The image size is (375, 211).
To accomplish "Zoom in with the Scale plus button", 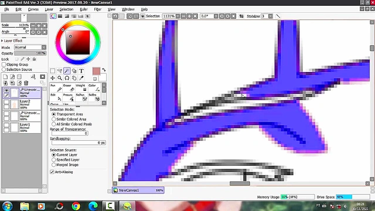I will point(39,26).
